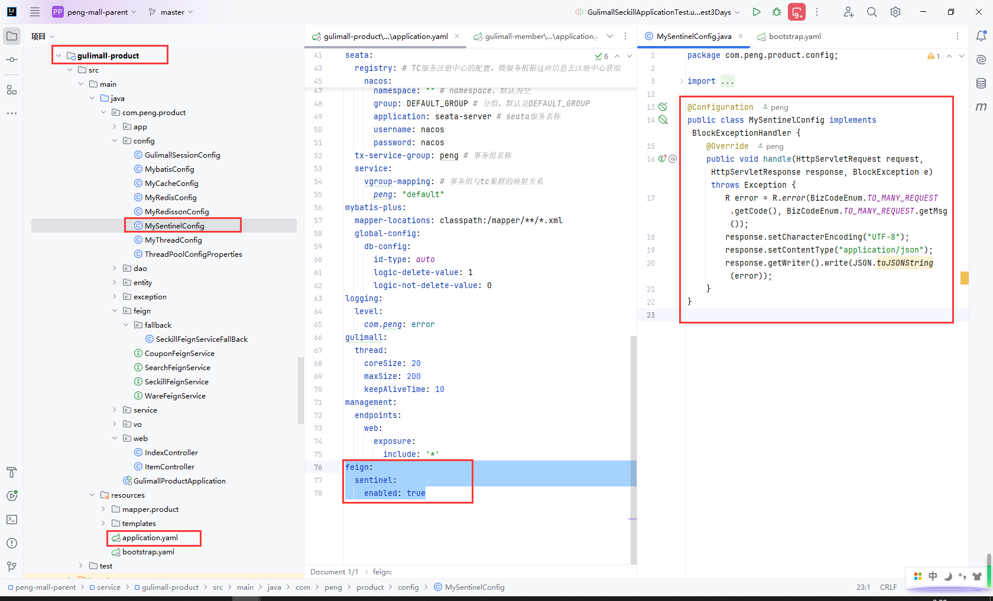
Task: Open the Terminal tool window
Action: (x=12, y=520)
